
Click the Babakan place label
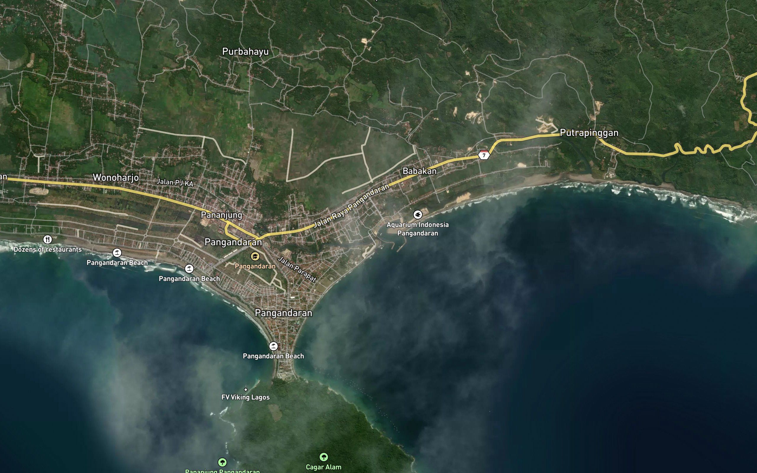pyautogui.click(x=420, y=171)
